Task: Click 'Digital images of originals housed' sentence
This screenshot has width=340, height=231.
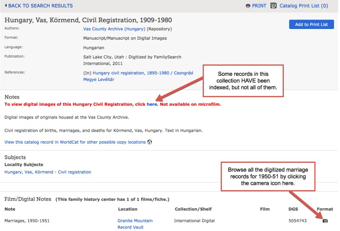Action: click(x=67, y=118)
